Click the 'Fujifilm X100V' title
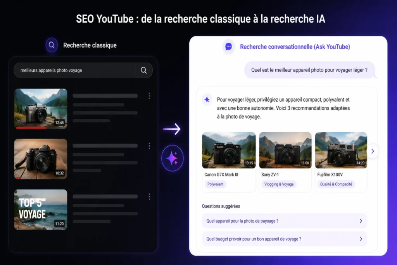The height and width of the screenshot is (265, 397). tap(330, 175)
